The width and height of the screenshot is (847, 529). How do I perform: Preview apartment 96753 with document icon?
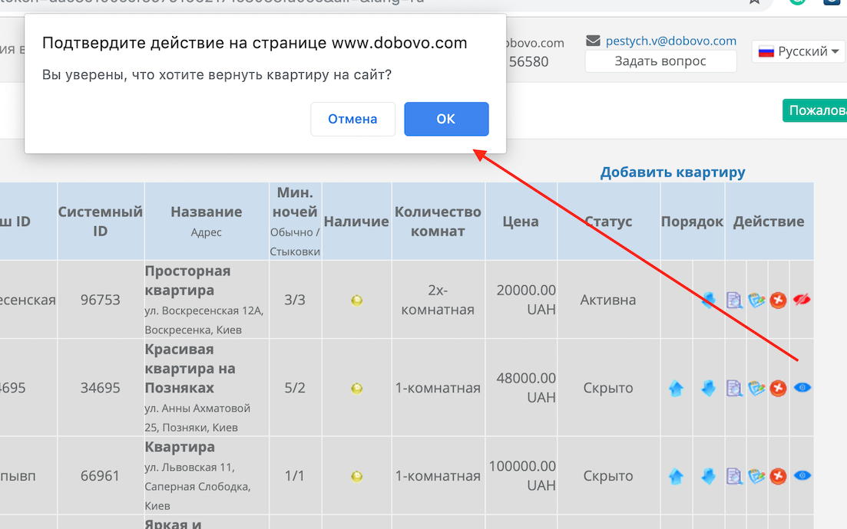coord(734,300)
